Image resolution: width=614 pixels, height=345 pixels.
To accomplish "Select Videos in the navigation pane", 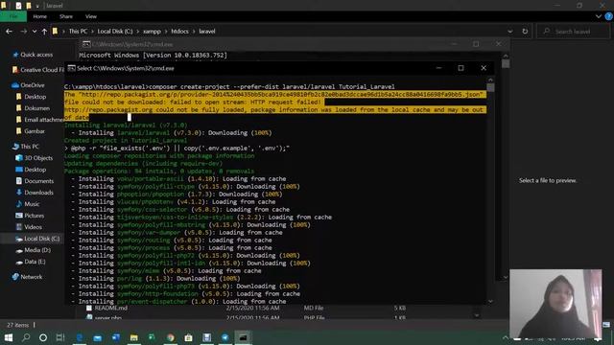I will point(29,227).
